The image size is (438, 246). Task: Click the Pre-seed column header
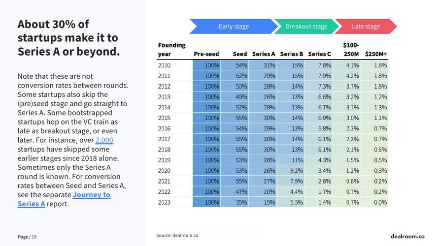point(206,54)
